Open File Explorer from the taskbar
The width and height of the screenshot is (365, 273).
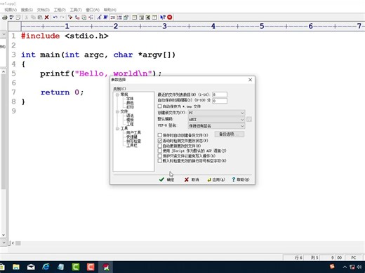point(16,267)
